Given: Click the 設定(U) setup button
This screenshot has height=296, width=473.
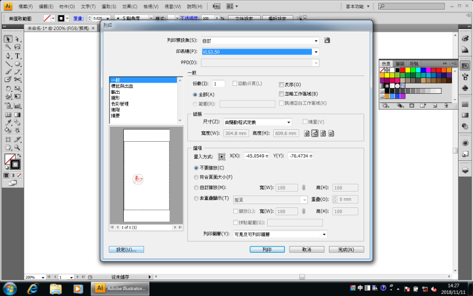Looking at the screenshot, I should click(126, 249).
